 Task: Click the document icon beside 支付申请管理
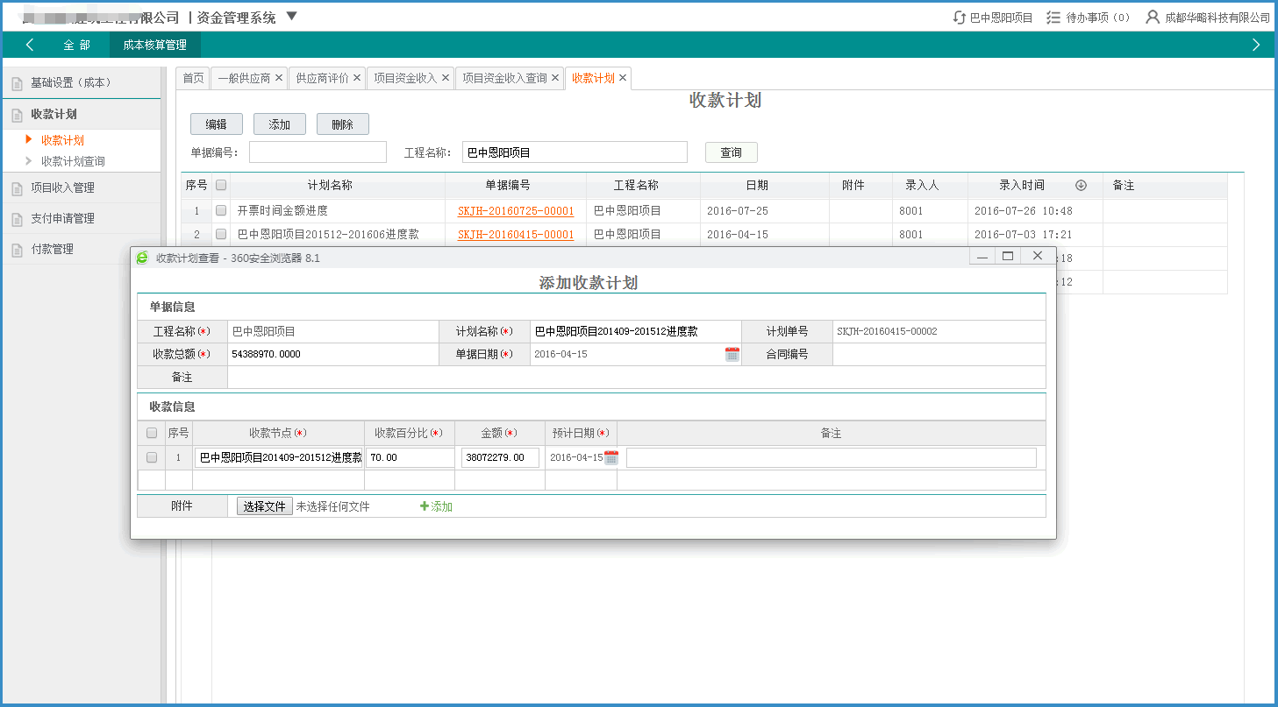pos(17,219)
